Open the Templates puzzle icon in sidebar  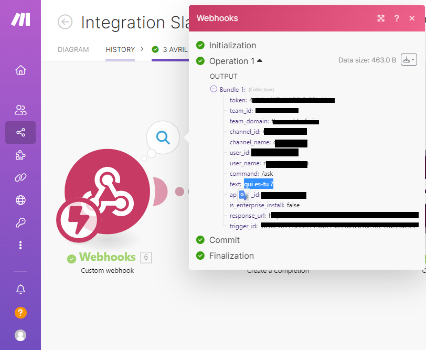coord(20,155)
